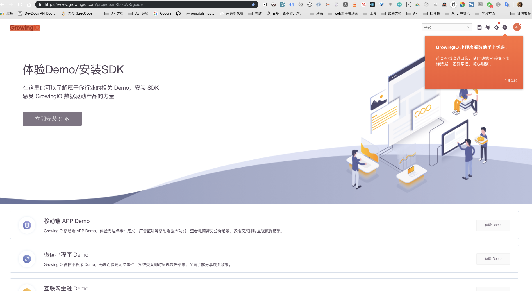The image size is (532, 291).
Task: Open the js基于原型链 bookmark
Action: click(284, 13)
